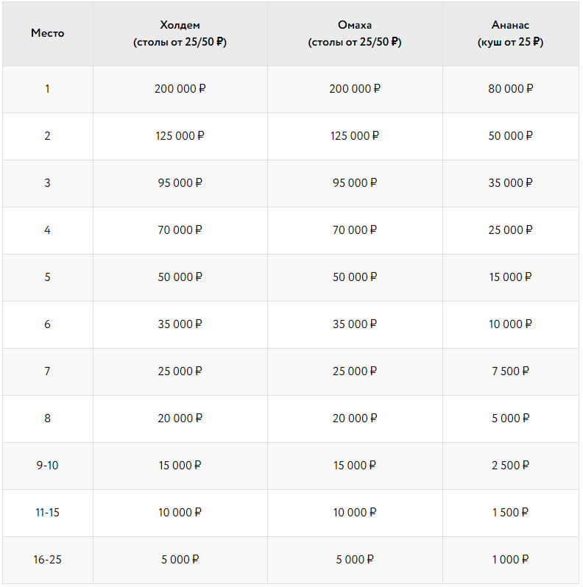
Task: Click the 125 000 ₽ Омаха cell
Action: 355,136
